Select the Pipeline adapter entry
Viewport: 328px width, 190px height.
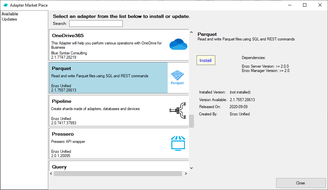click(119, 110)
